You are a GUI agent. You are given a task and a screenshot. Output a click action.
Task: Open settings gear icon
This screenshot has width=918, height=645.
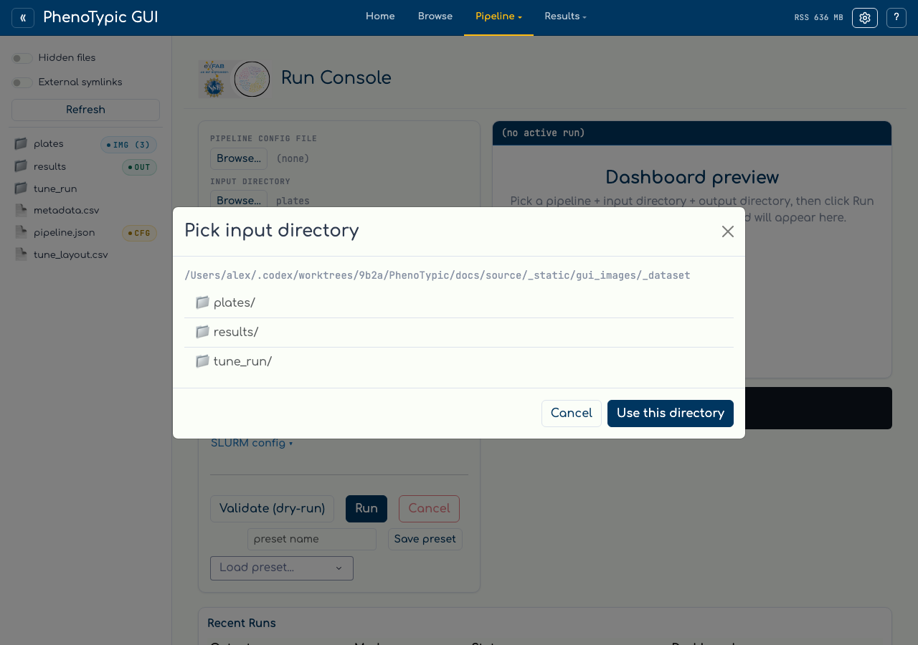tap(865, 18)
